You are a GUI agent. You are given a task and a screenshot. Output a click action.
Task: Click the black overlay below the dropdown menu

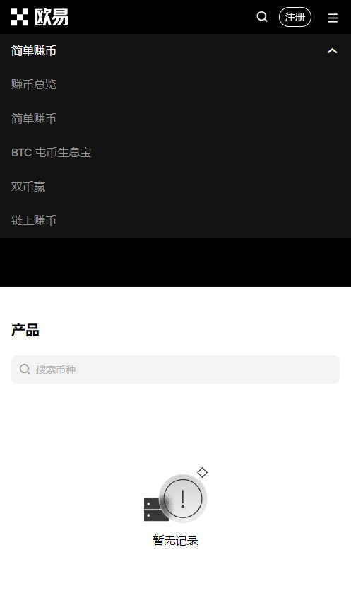[x=175, y=263]
